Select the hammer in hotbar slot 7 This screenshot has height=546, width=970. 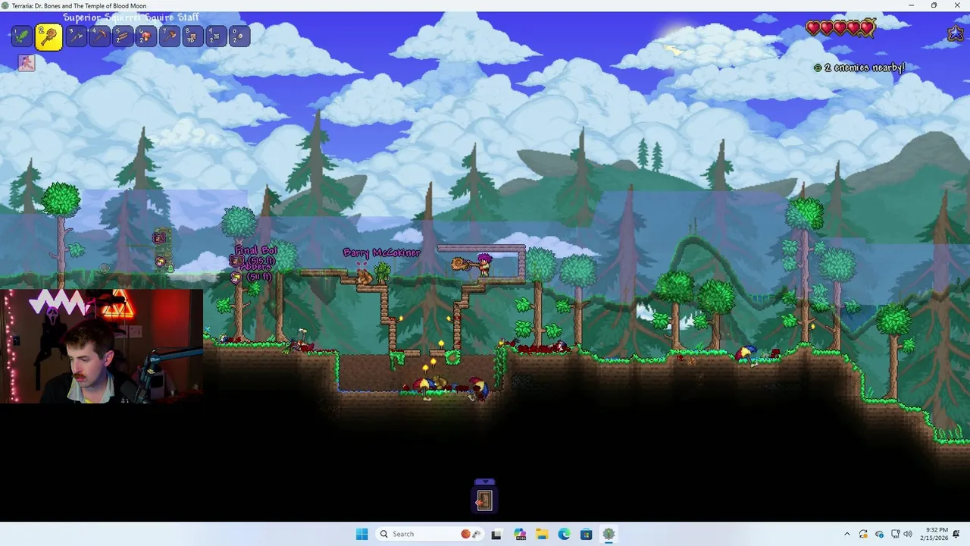tap(170, 36)
